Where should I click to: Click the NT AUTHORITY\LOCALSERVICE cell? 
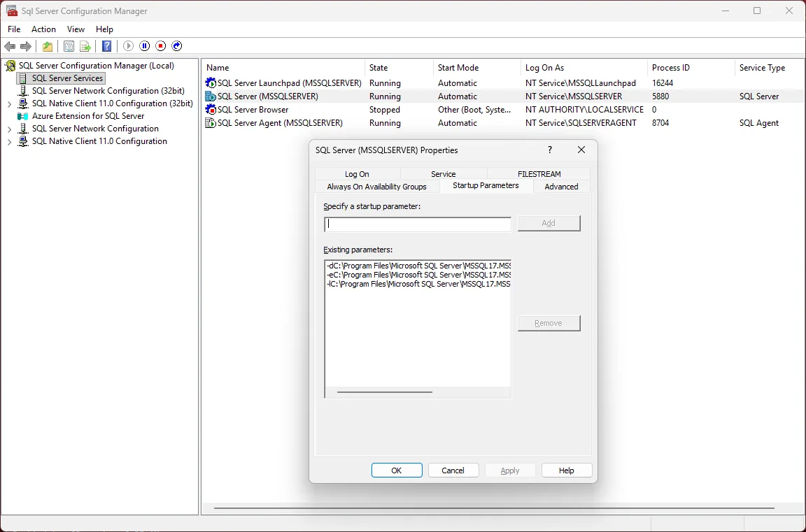[x=584, y=109]
